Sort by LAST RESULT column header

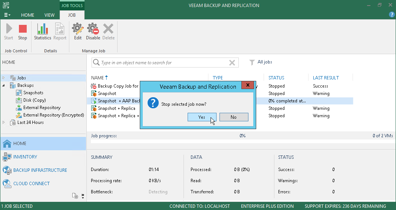tap(326, 78)
